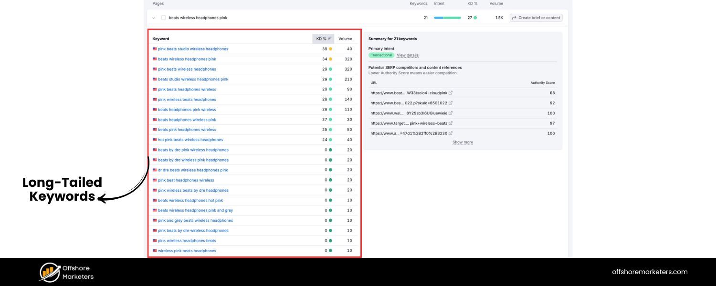Toggle the Transactional intent badge
Viewport: 716px width, 286px height.
pyautogui.click(x=381, y=55)
